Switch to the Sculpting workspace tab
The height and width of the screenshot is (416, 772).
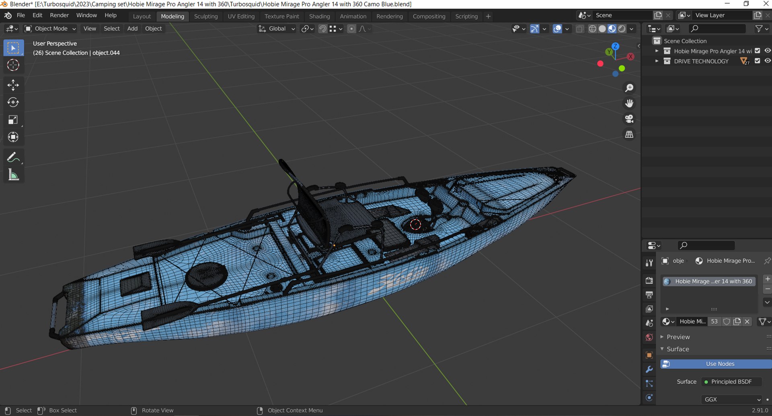(206, 16)
